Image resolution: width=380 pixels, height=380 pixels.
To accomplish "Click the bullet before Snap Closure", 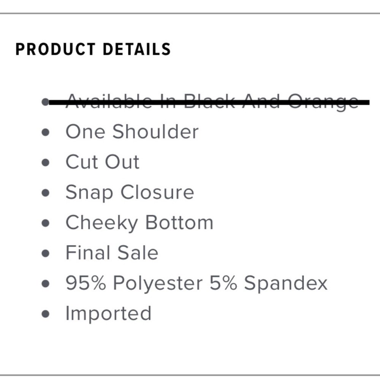I will point(45,193).
